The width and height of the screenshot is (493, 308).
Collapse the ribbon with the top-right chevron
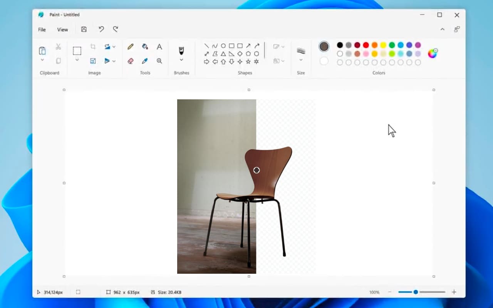(443, 29)
